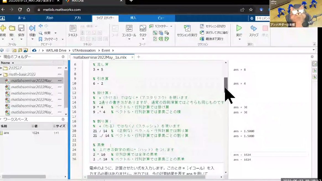Bookmark this page with the star icon

251,10
